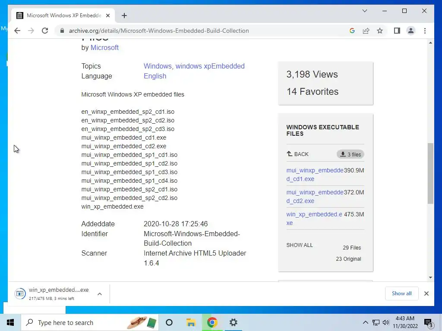Open the Windows topic link
Image resolution: width=442 pixels, height=331 pixels.
click(158, 66)
